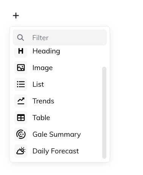Select the rising chart Trends icon
The height and width of the screenshot is (175, 143).
21,101
